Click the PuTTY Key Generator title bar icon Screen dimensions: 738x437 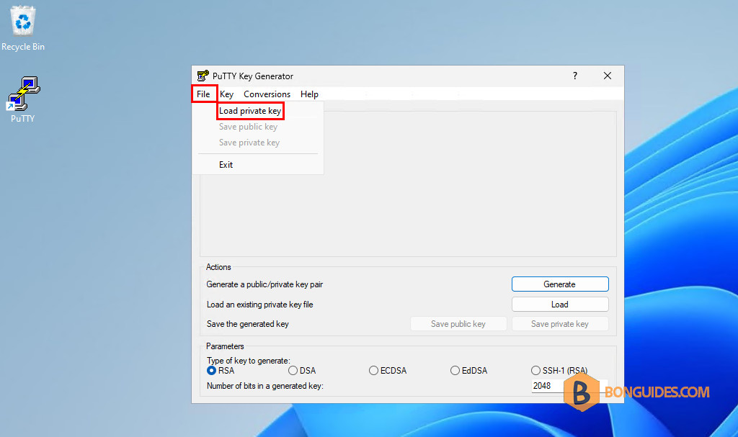click(x=203, y=76)
